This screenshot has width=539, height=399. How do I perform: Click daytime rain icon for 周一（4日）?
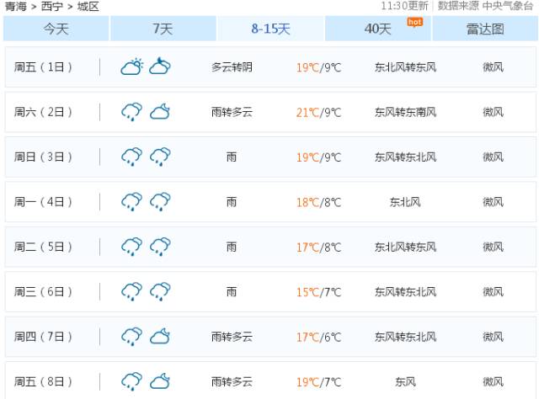tap(131, 202)
